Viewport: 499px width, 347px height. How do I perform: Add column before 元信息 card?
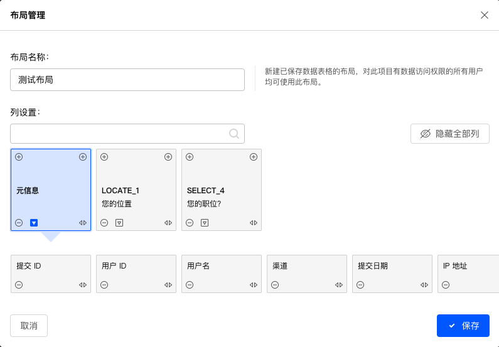point(19,157)
